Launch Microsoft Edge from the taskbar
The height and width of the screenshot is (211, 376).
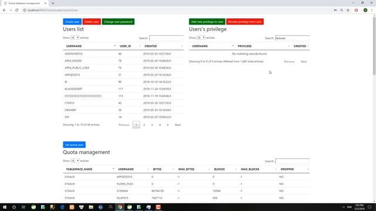[x=62, y=207]
